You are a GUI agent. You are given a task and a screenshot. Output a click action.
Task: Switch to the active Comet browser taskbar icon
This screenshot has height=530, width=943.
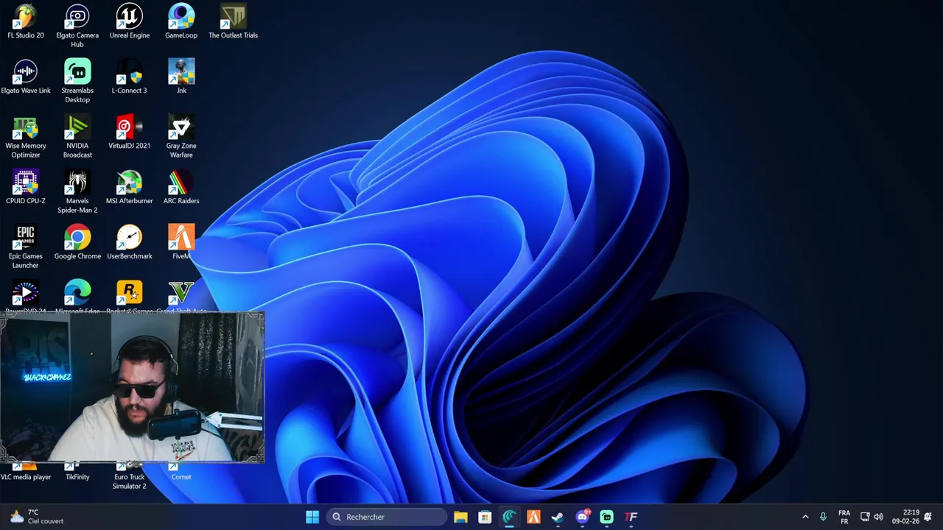point(509,517)
